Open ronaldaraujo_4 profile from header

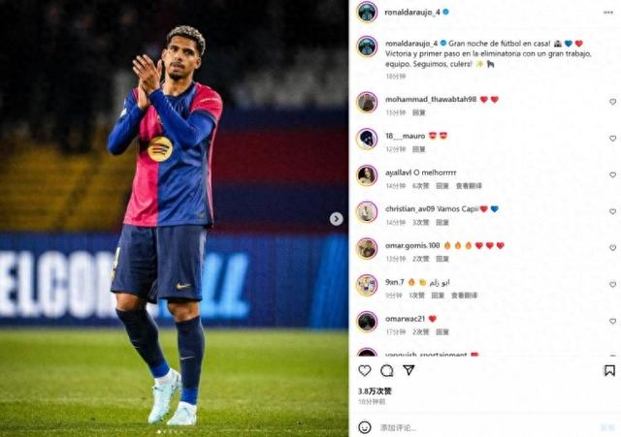pos(411,13)
